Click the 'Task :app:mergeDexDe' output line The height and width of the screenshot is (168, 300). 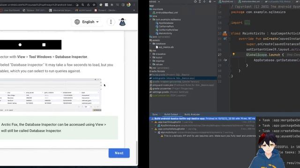279,120
